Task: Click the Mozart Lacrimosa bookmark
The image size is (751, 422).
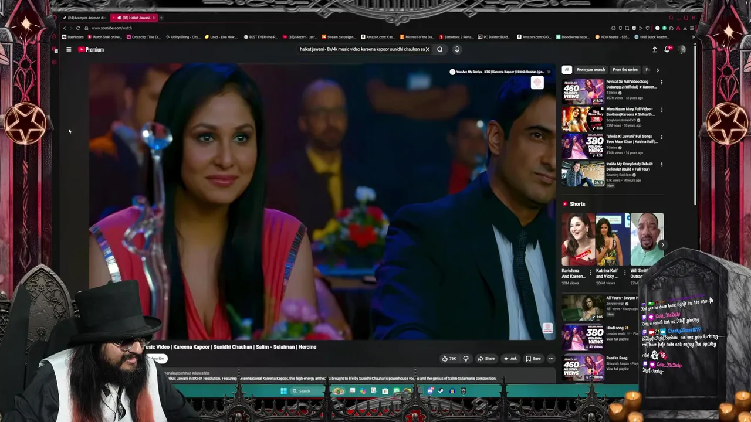Action: [300, 37]
